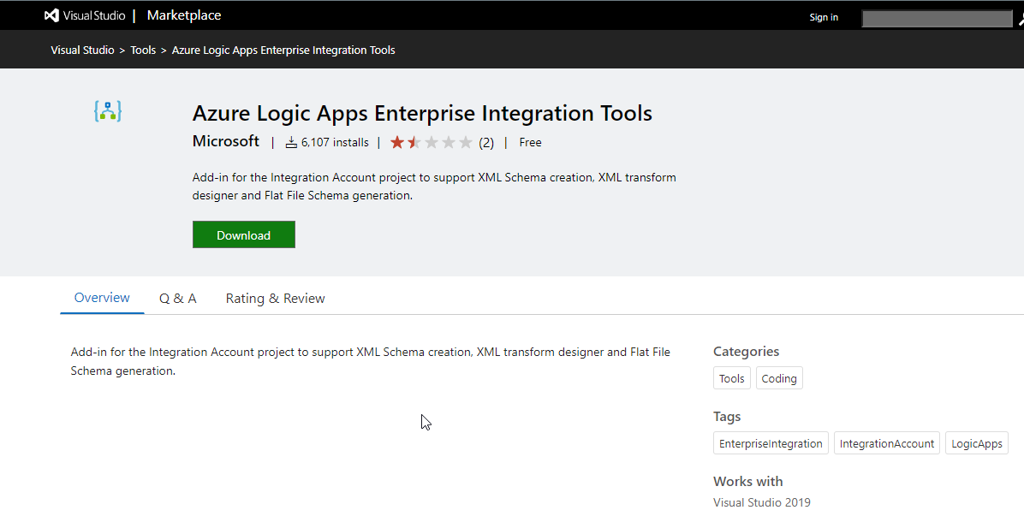Select the Rating & Review tab
This screenshot has height=516, width=1024.
coord(275,299)
